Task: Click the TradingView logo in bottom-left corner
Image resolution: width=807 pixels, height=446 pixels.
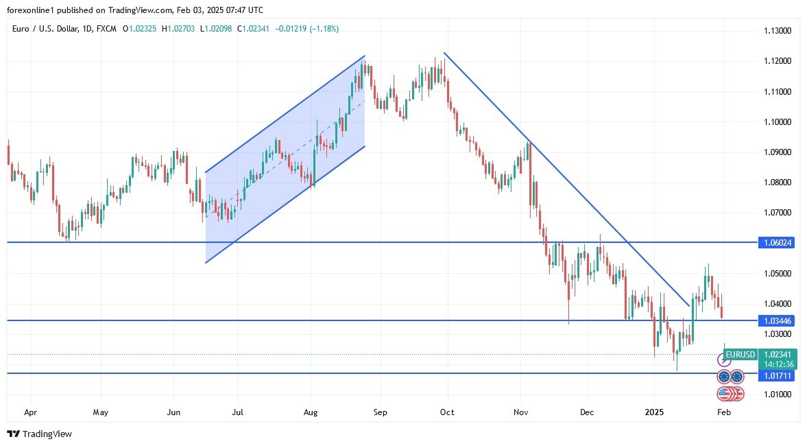Action: click(39, 434)
